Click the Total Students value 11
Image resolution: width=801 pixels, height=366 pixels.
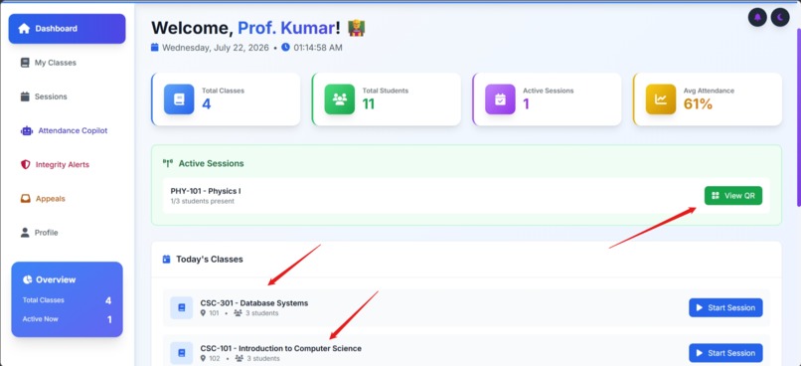(x=369, y=104)
